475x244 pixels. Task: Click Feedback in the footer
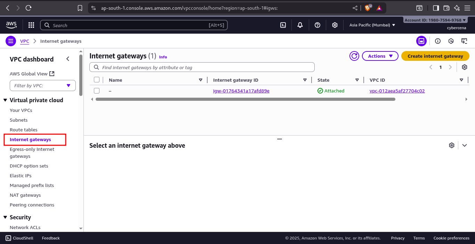click(51, 238)
